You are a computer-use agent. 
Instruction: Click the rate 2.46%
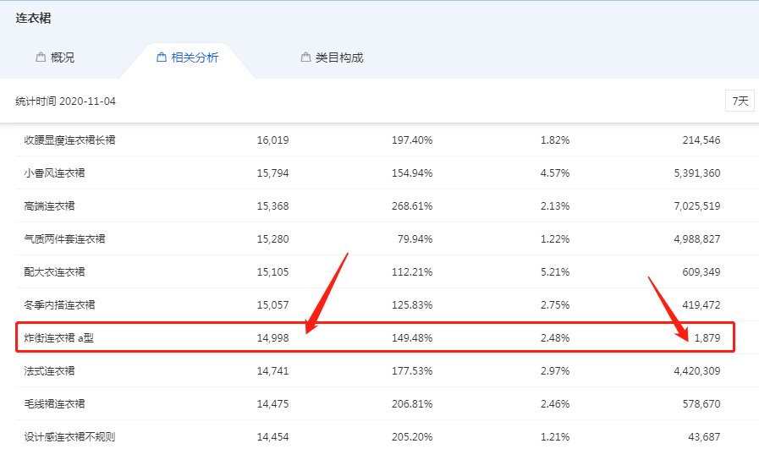point(555,403)
